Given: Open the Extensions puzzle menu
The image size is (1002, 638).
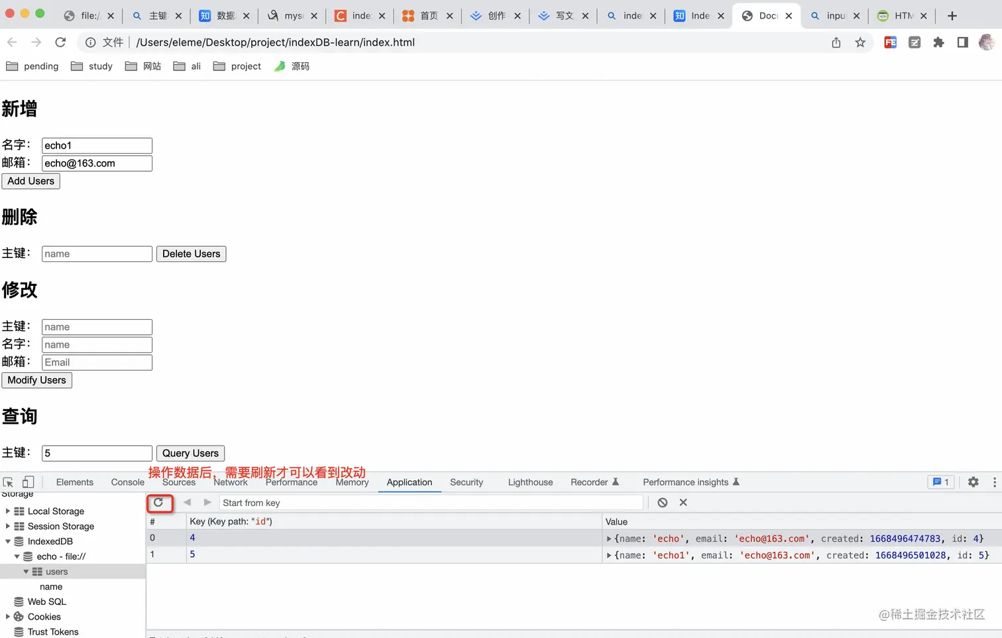Looking at the screenshot, I should (938, 42).
